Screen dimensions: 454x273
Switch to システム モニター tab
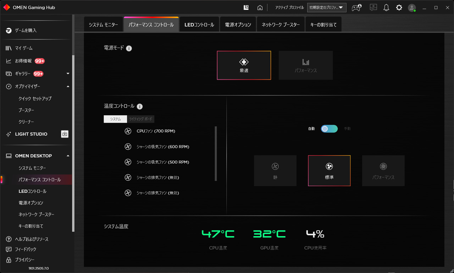[x=104, y=24]
